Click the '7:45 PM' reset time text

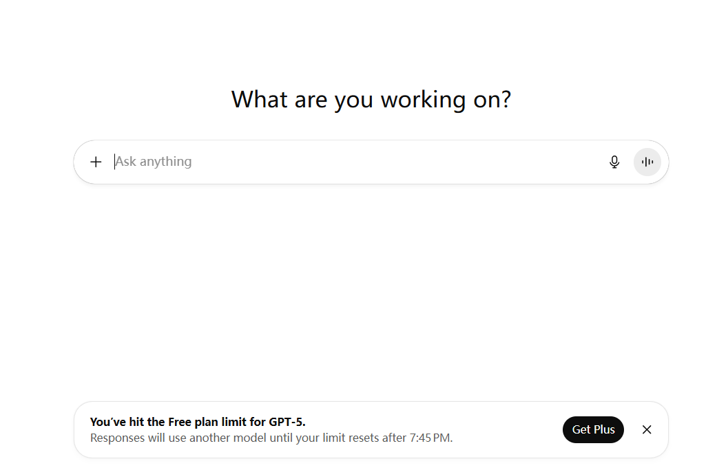click(x=430, y=438)
